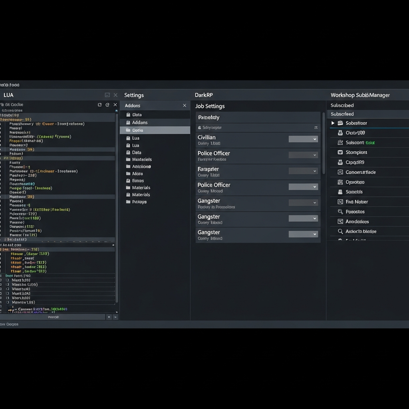Screen dimensions: 409x409
Task: Open the dropdown for Gangster labeled Pediay to Pnomoiors
Action: 303,203
